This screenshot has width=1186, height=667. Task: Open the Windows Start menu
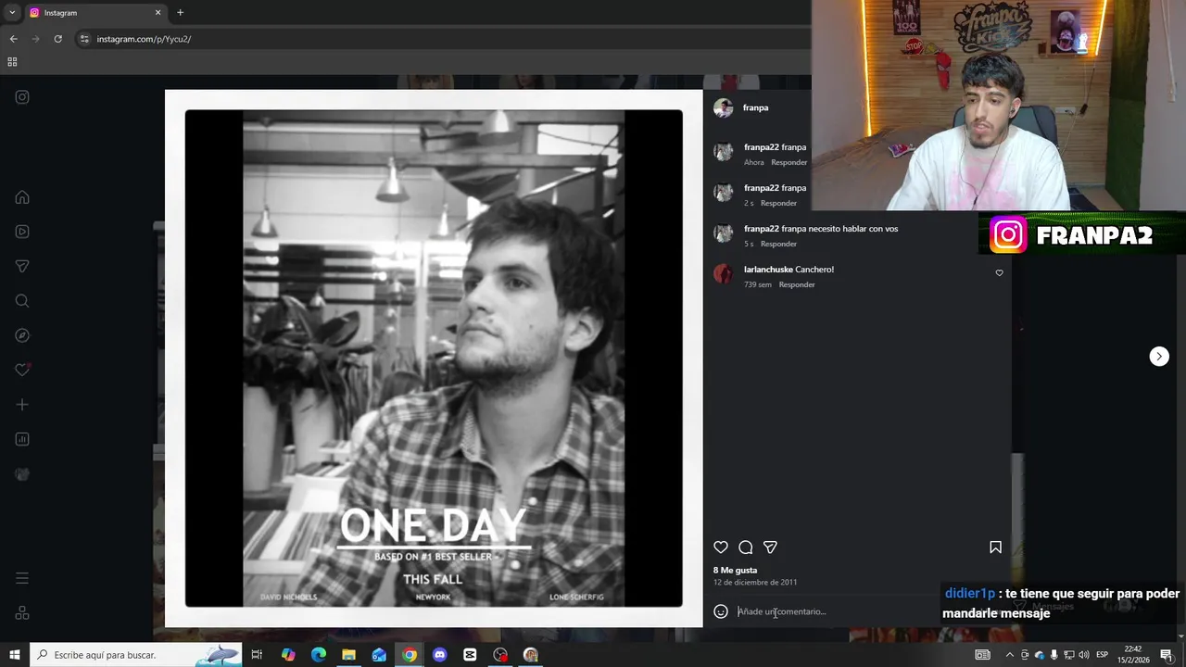(x=15, y=655)
